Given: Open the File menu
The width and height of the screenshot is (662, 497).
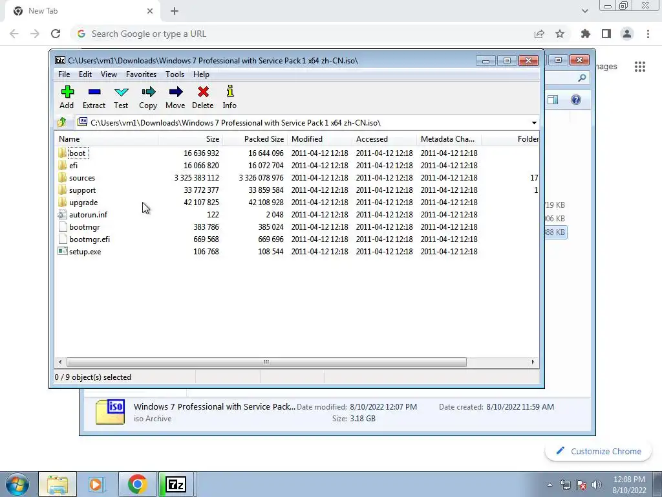Looking at the screenshot, I should click(x=64, y=74).
